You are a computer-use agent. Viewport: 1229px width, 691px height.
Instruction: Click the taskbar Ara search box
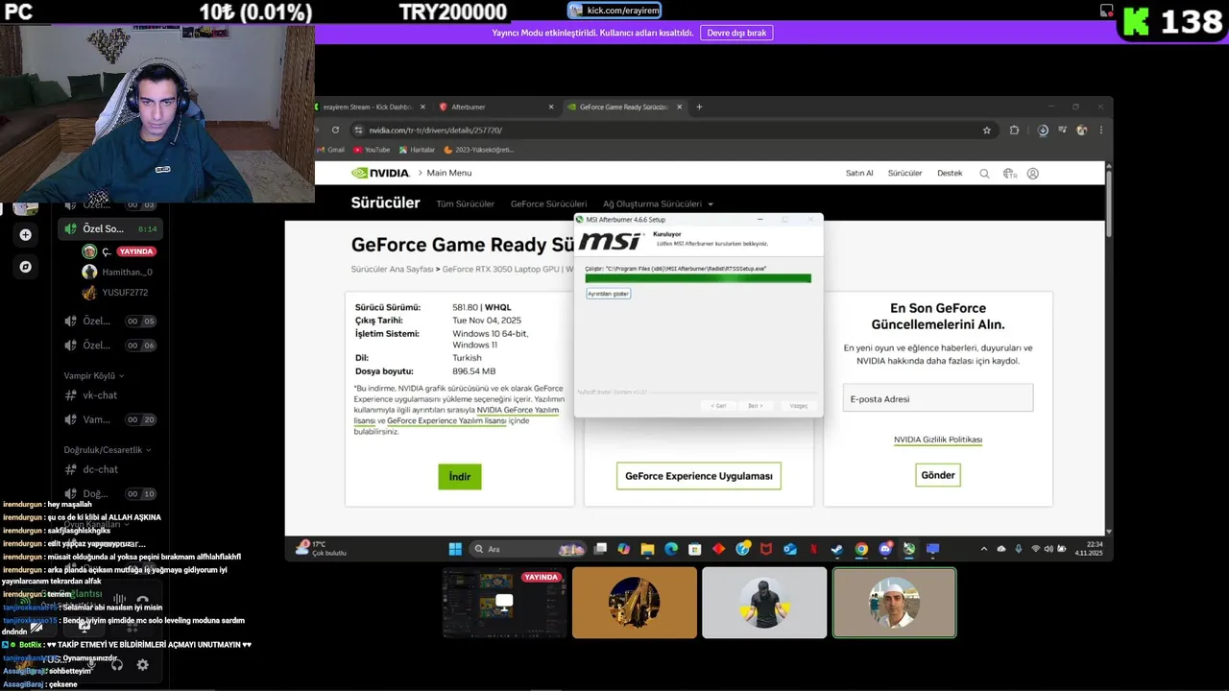coord(528,549)
